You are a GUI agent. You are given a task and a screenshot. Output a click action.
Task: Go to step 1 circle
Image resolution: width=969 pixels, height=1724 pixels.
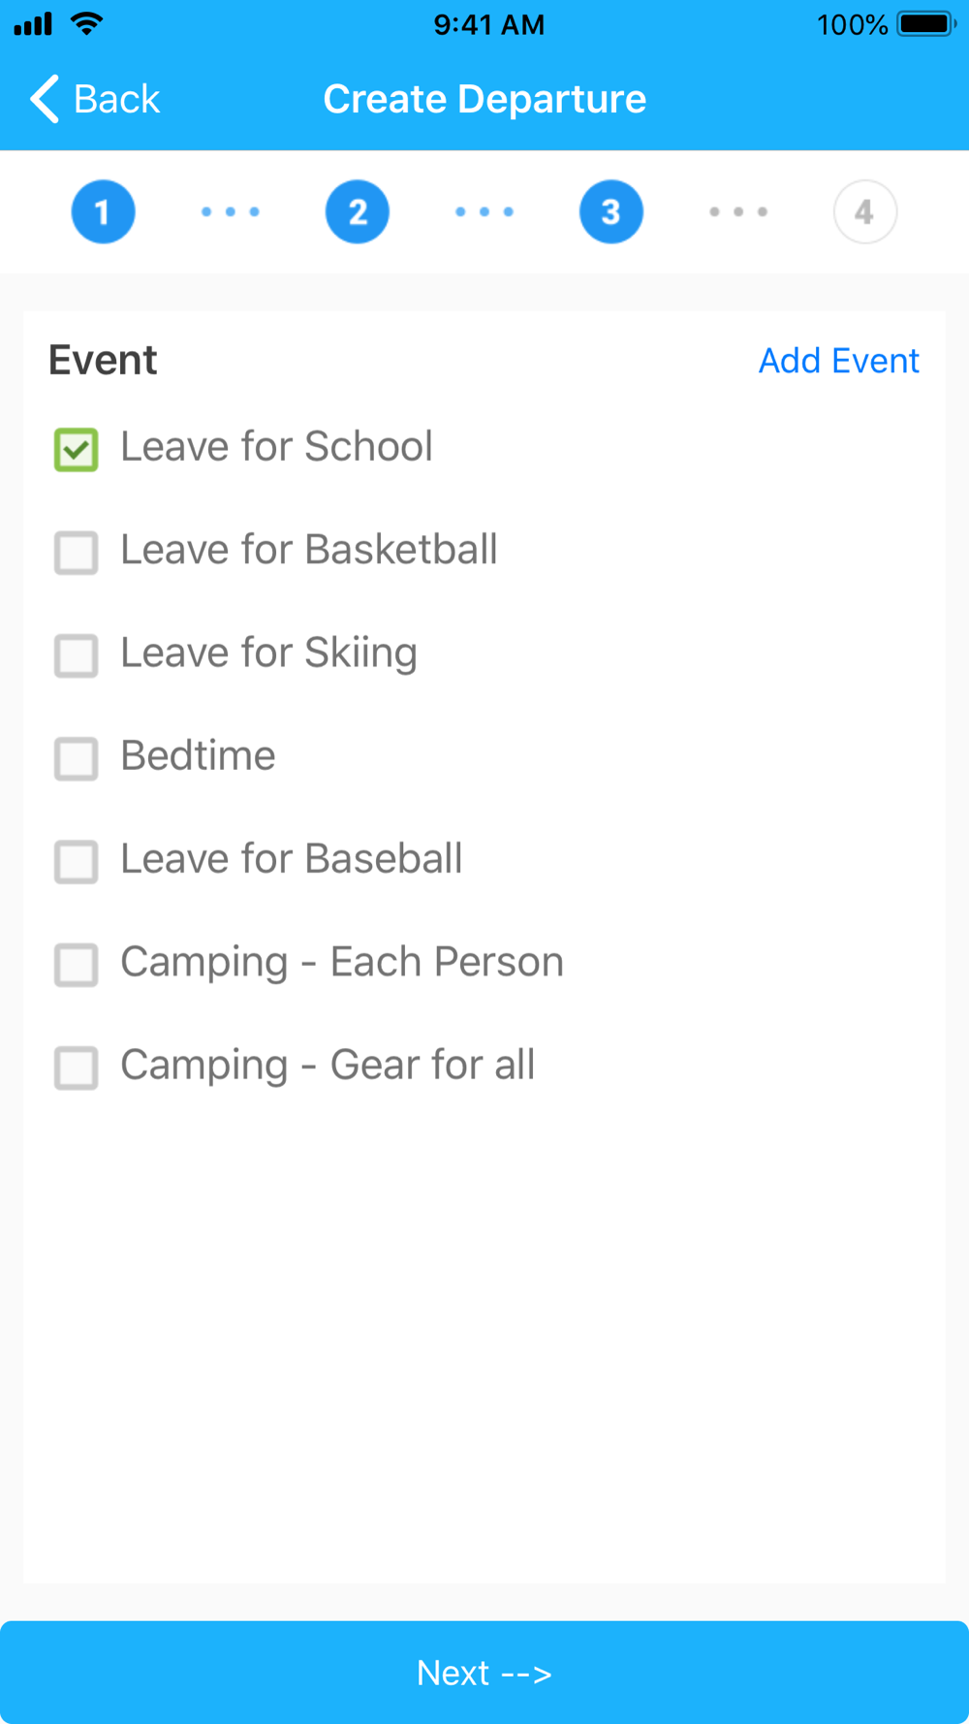[x=103, y=211]
